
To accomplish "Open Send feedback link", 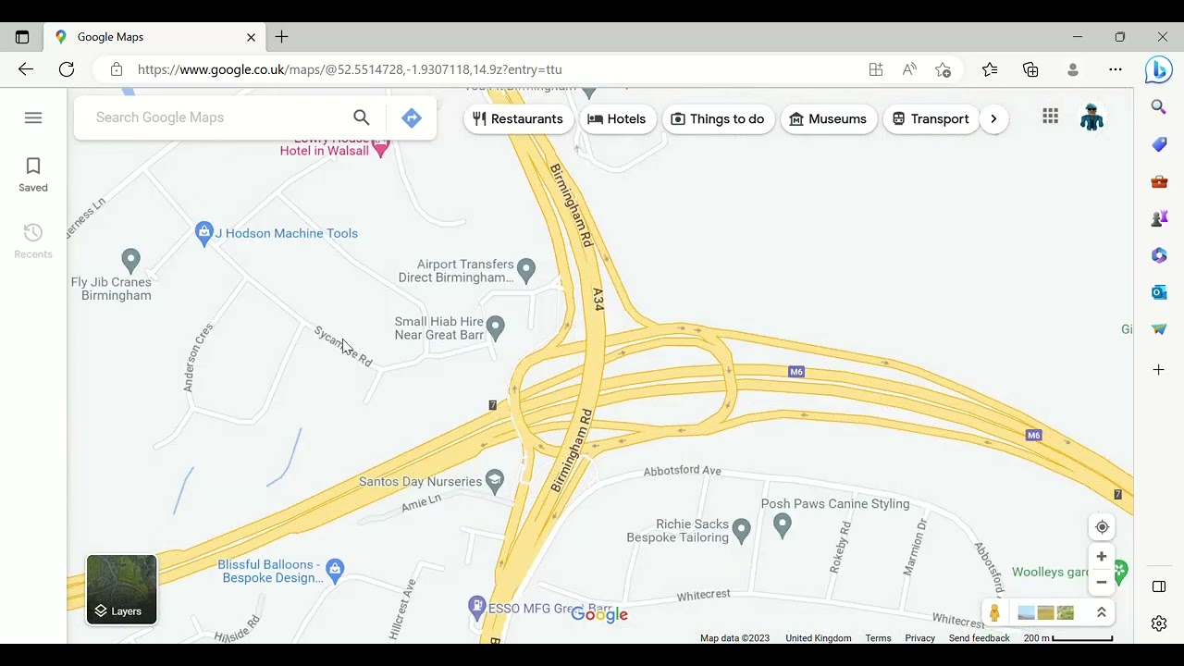I will [x=979, y=638].
